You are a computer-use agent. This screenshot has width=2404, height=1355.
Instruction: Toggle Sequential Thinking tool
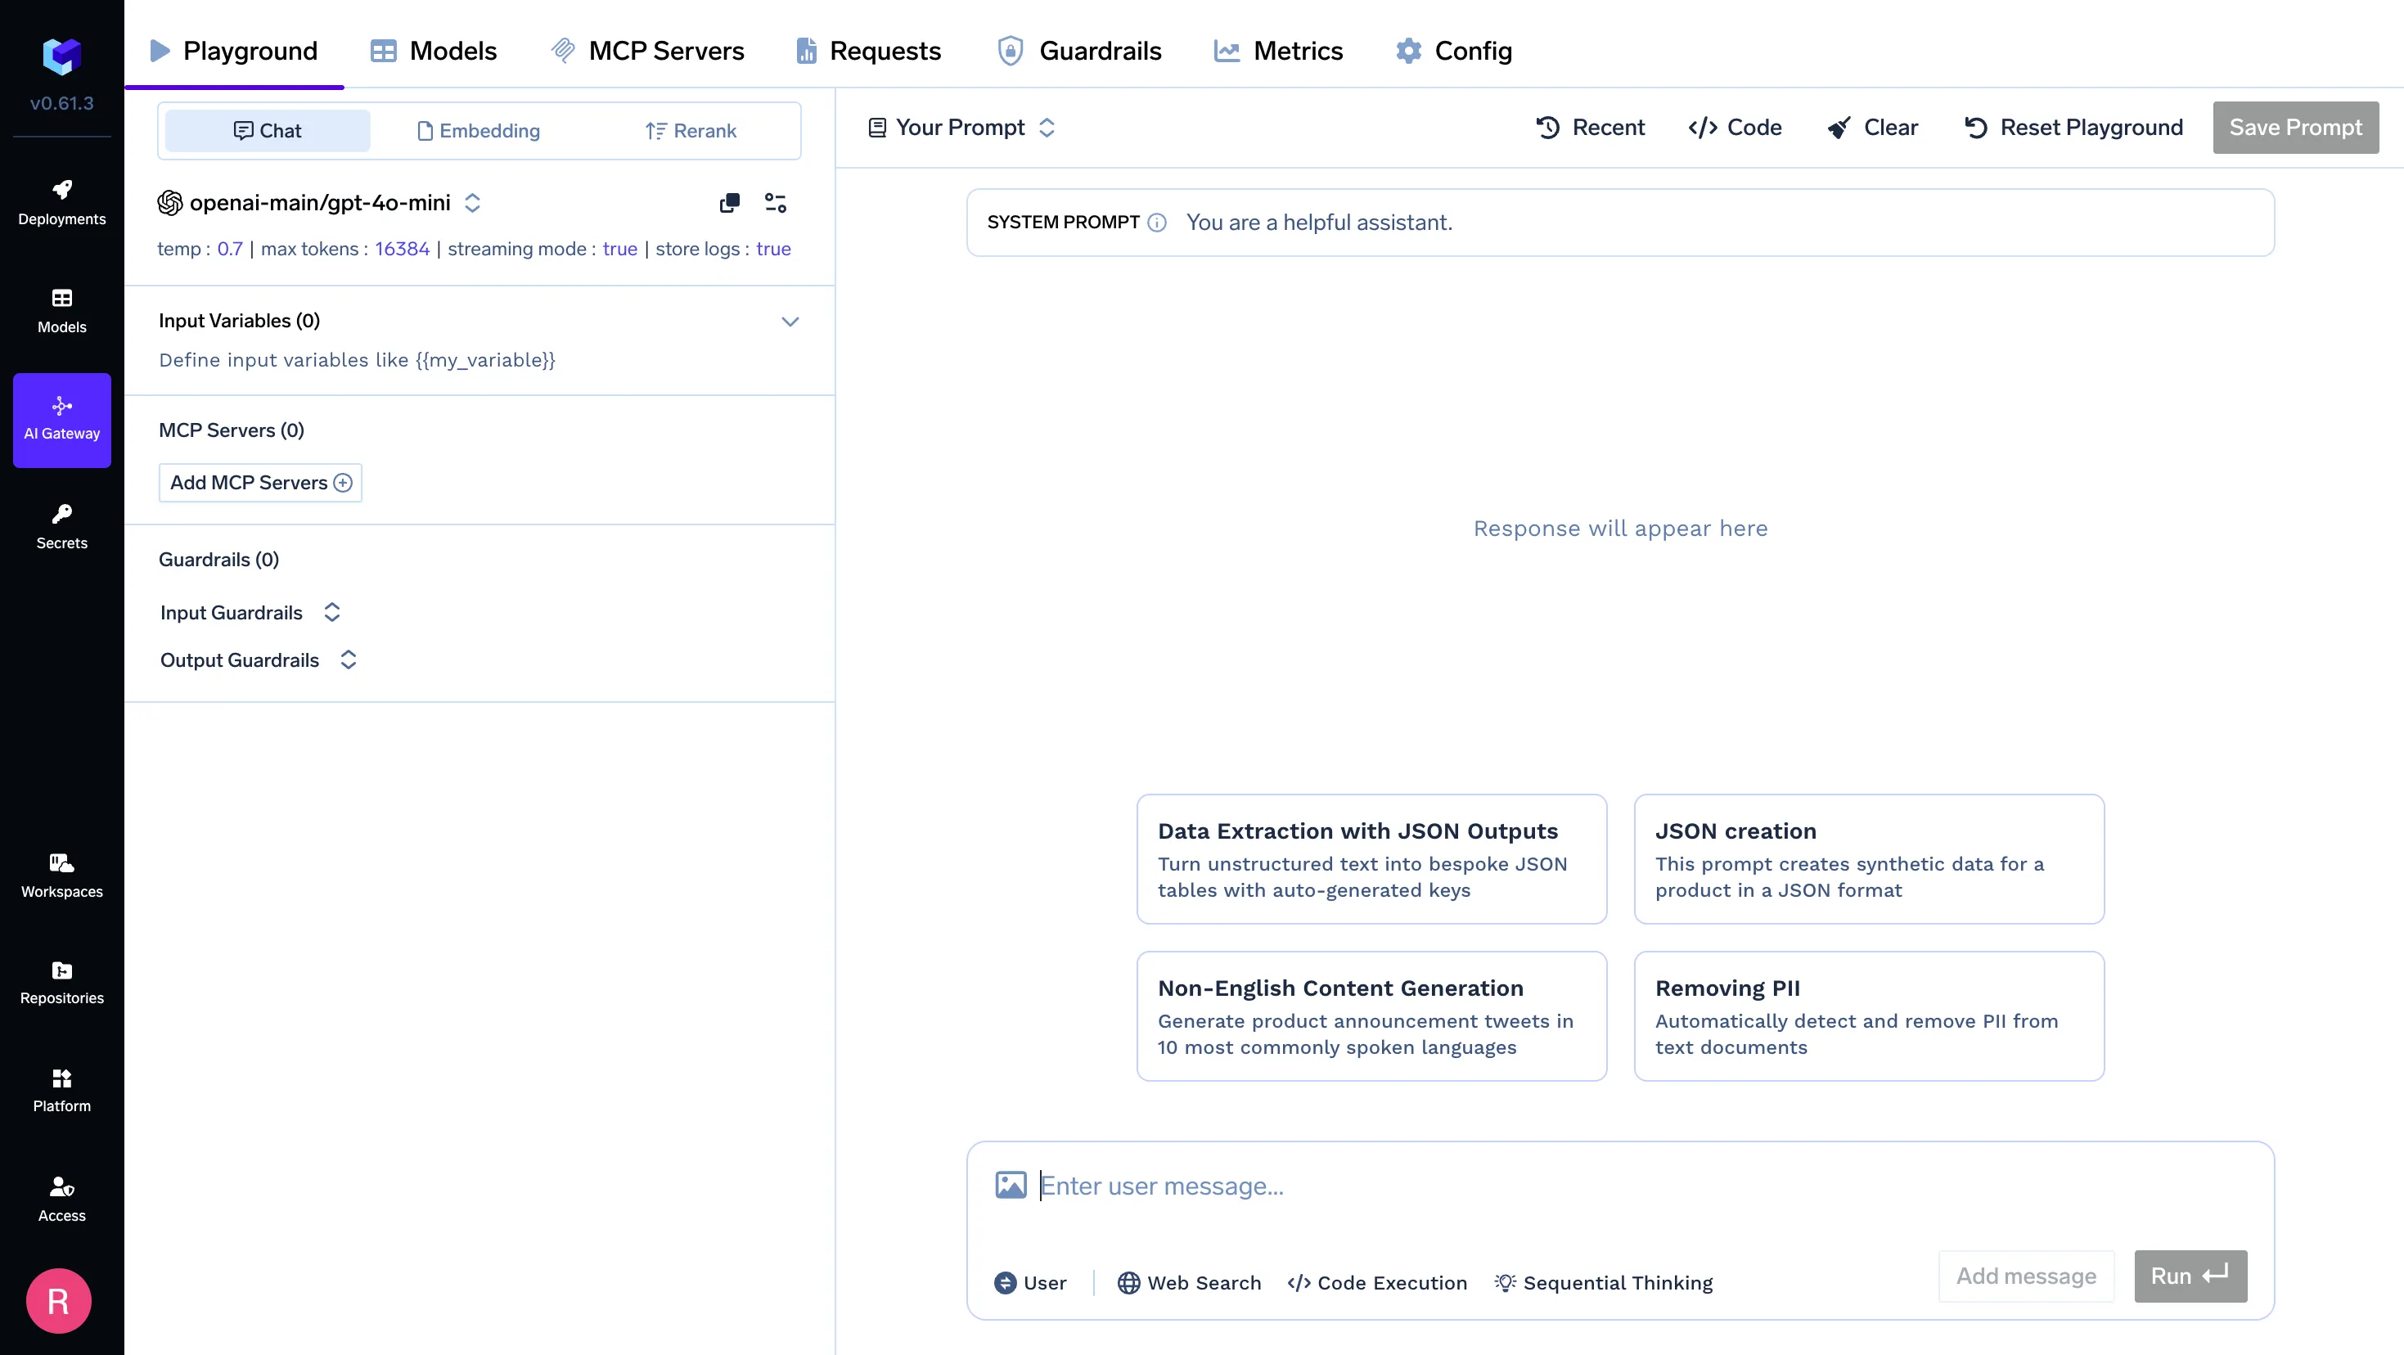(x=1603, y=1282)
